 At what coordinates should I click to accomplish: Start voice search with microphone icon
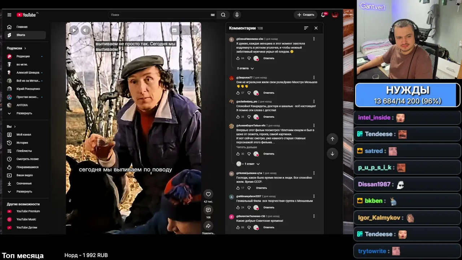[237, 15]
